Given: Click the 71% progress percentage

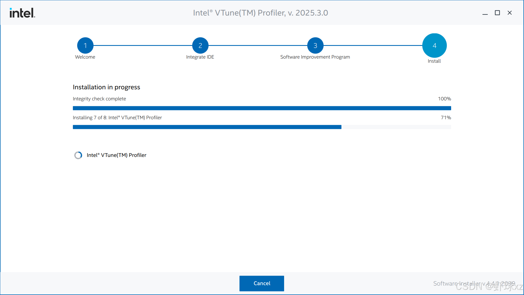Looking at the screenshot, I should point(446,117).
